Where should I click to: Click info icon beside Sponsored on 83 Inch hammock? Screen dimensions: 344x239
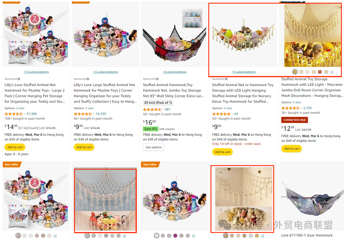click(157, 79)
